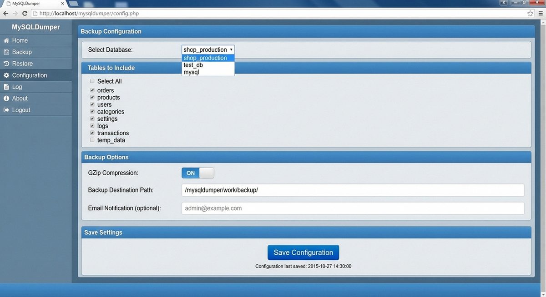Uncheck the transactions table checkbox
The image size is (546, 297).
tap(92, 133)
